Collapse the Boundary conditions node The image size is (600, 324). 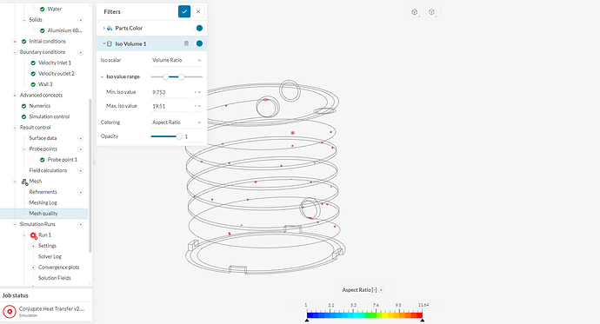[15, 52]
